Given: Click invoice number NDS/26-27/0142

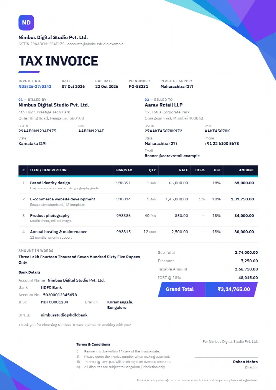Looking at the screenshot, I should tap(35, 87).
